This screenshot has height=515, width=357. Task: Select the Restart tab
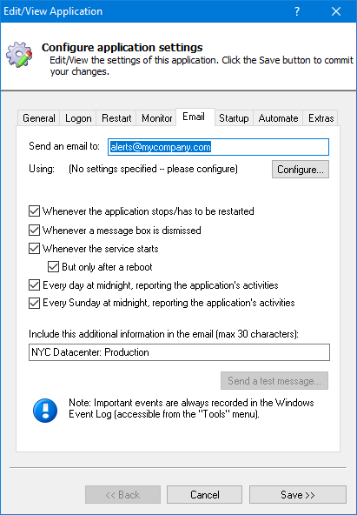(x=116, y=118)
